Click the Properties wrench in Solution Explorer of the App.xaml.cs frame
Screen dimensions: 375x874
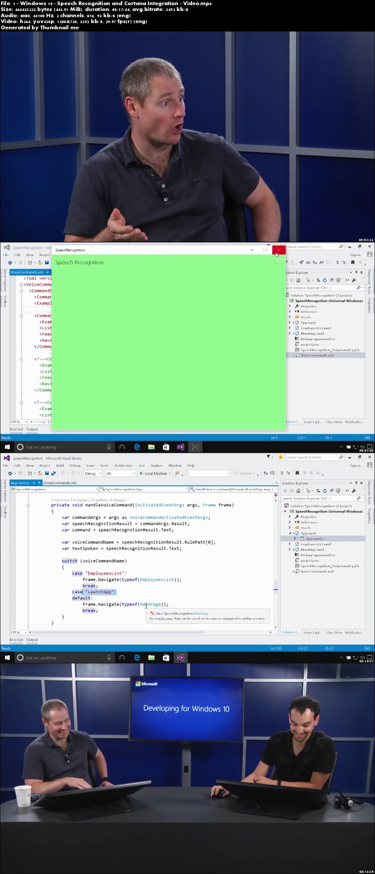pyautogui.click(x=354, y=491)
